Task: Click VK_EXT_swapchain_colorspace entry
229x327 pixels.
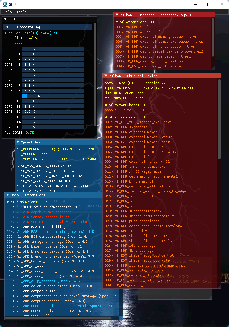Action: (x=148, y=66)
